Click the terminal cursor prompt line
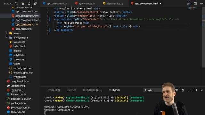Image resolution: width=205 pixels, height=115 pixels. 45,113
